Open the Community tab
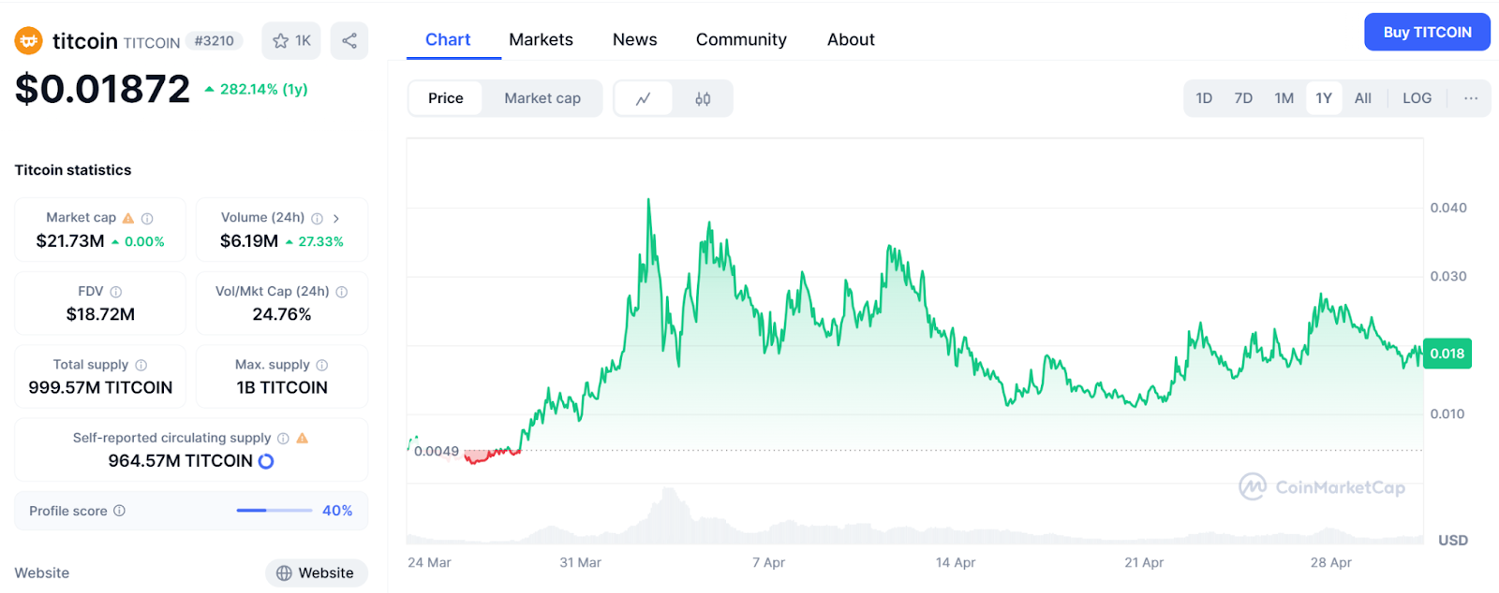Screen dimensions: 1499x593 coord(741,39)
